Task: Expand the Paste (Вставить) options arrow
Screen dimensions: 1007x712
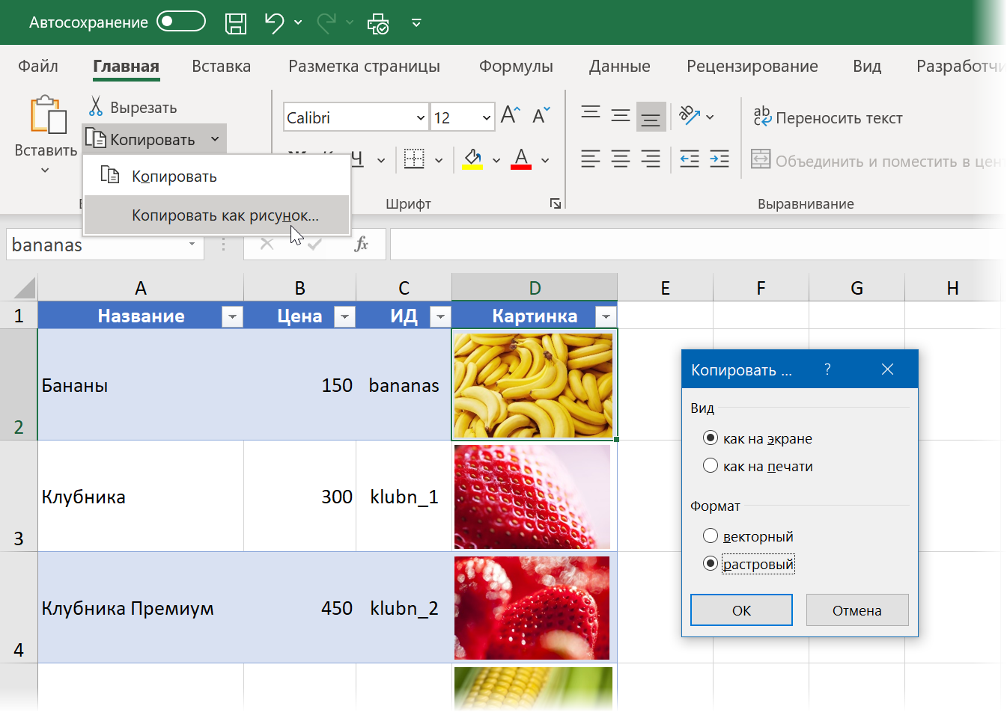Action: (x=45, y=171)
